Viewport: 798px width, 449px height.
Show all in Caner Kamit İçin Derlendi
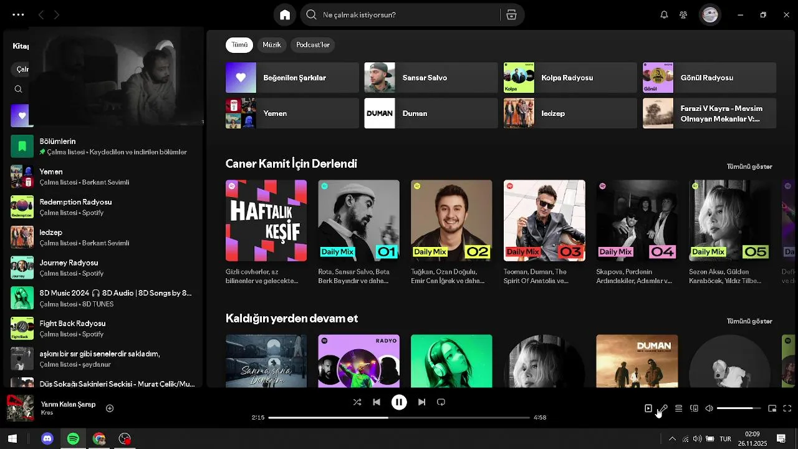tap(749, 167)
